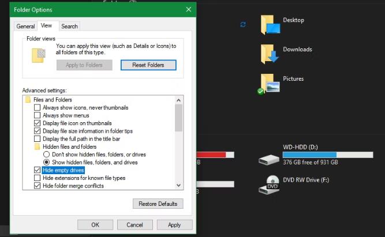Click the Apply button
This screenshot has width=385, height=237.
(174, 225)
